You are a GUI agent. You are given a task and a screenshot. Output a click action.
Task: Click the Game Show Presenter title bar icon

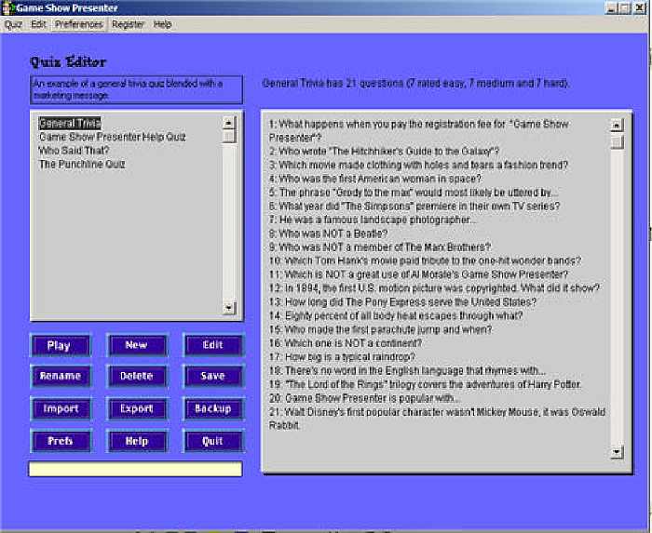(7, 7)
